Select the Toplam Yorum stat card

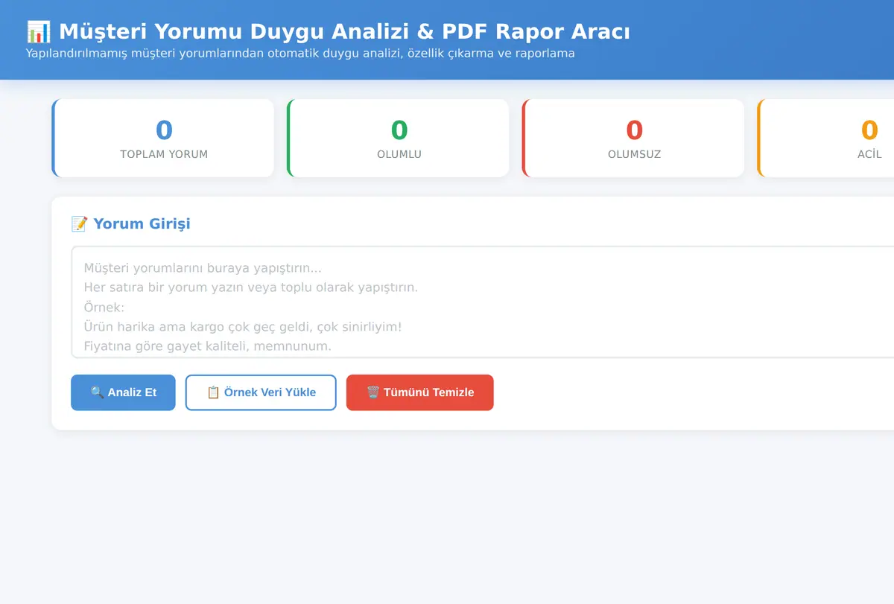[x=163, y=139]
